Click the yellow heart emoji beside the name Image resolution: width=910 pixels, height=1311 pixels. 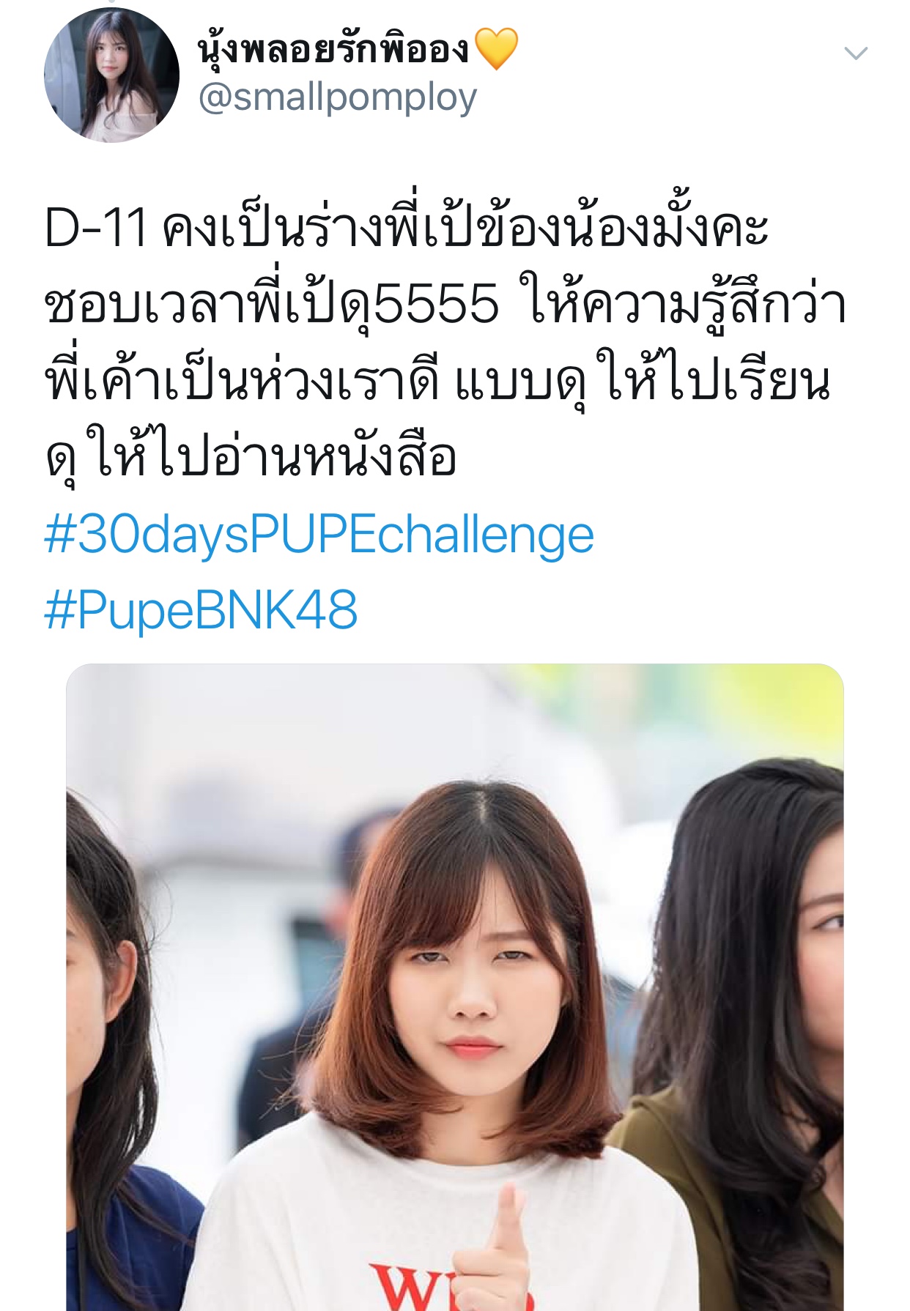(496, 49)
